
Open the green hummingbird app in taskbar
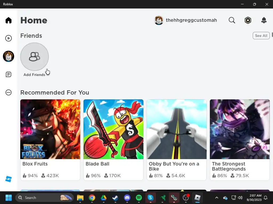[163, 198]
